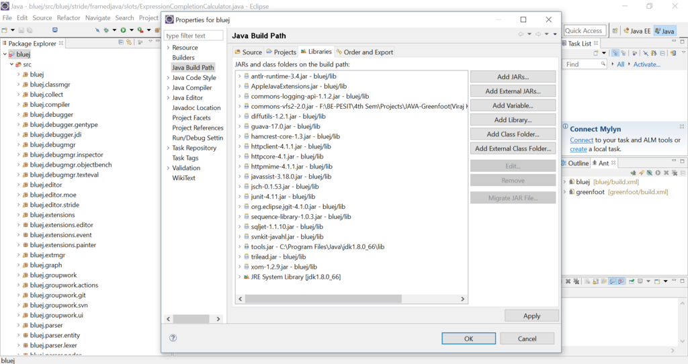Viewport: 688px width, 364px height.
Task: Click the Connect link in Mylyn panel
Action: click(x=581, y=140)
